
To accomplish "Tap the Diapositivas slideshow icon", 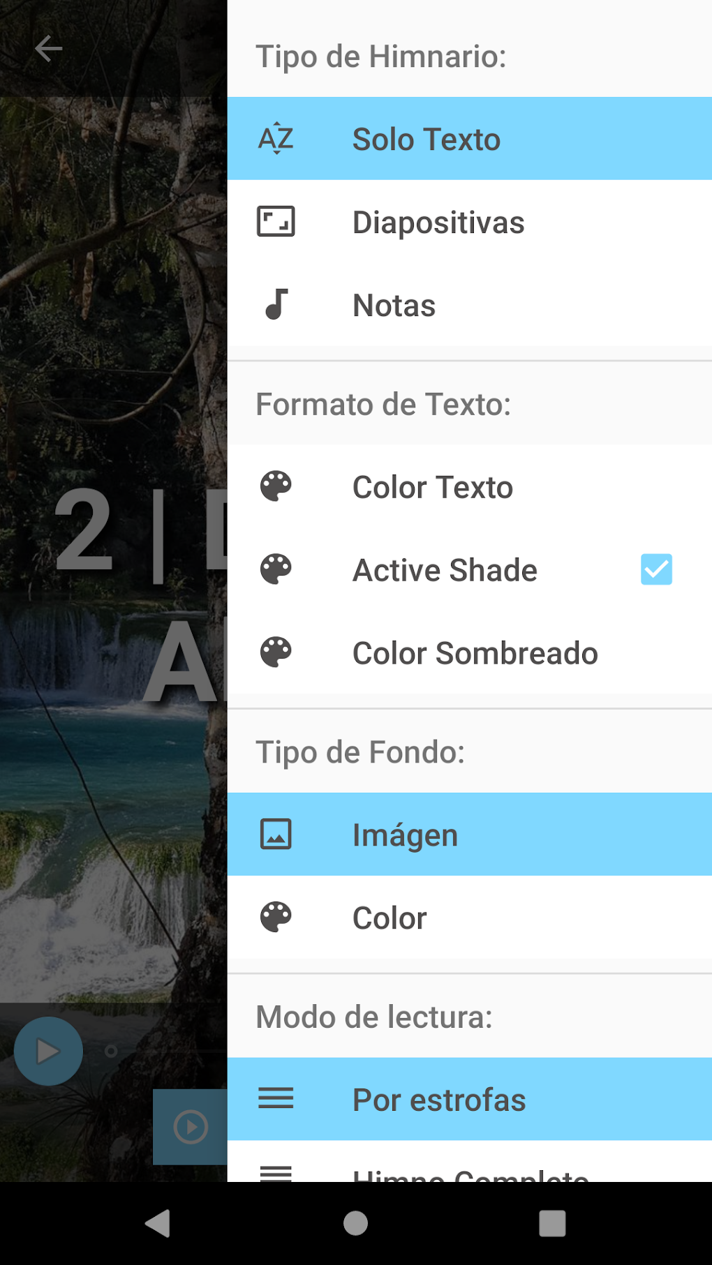I will (276, 222).
